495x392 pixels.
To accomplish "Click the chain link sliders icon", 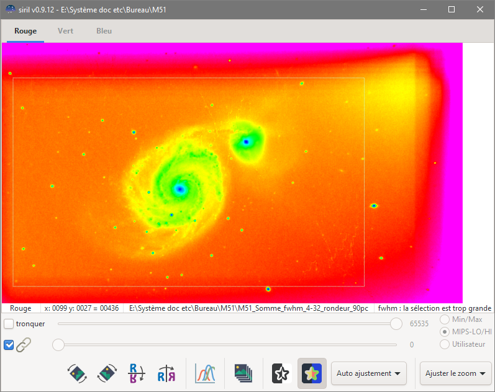I will click(x=24, y=345).
